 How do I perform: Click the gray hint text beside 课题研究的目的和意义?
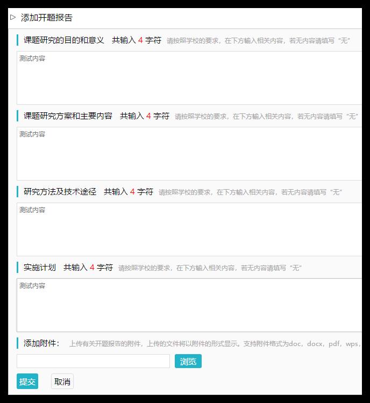point(258,41)
